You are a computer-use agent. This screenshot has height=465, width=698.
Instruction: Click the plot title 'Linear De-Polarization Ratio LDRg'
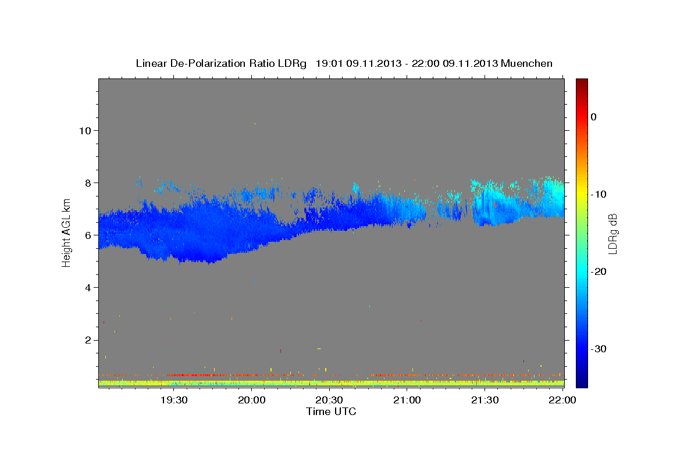coord(220,63)
